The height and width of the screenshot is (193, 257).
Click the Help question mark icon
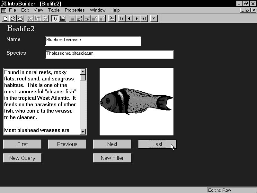coord(154,18)
